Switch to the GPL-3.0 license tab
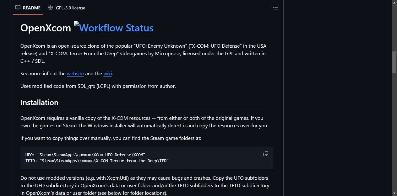397x196 pixels. pyautogui.click(x=67, y=8)
